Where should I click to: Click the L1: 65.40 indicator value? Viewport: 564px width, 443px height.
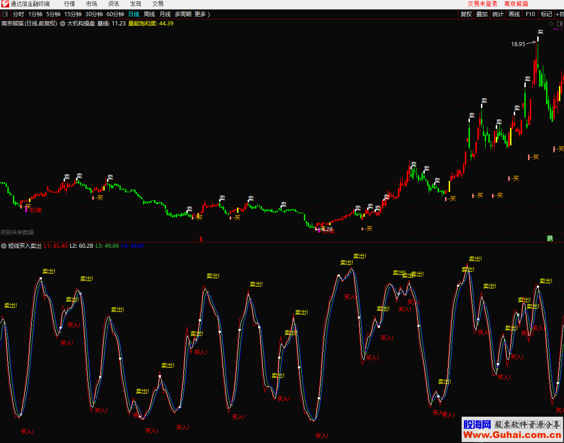(x=56, y=246)
